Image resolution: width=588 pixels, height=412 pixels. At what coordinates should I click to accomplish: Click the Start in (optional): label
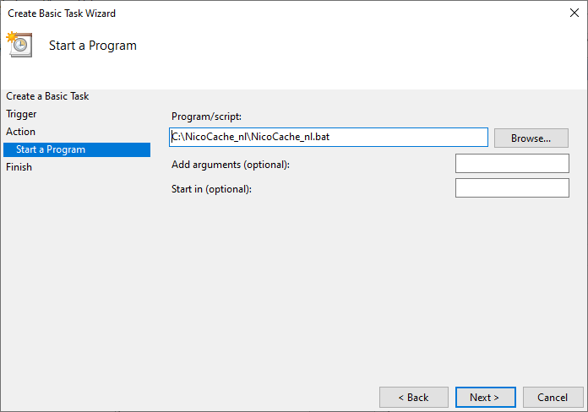click(x=211, y=189)
